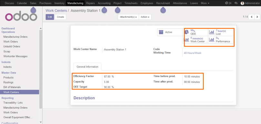The image size is (261, 124).
Task: Open Workorder Messages in sidebar
Action: [x=15, y=56]
